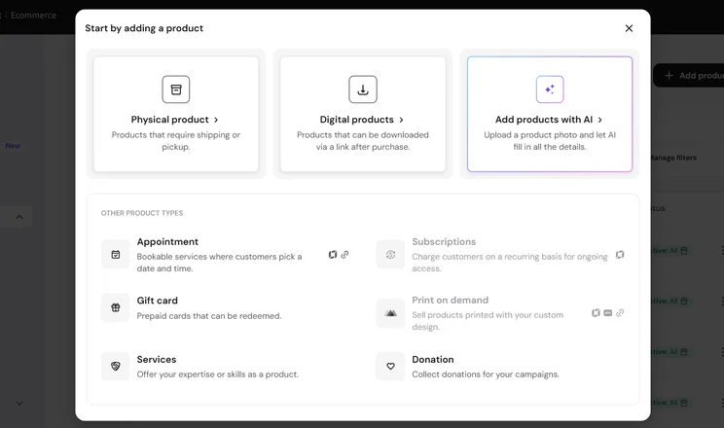The width and height of the screenshot is (724, 428).
Task: Click the link icon in the Print on demand row
Action: [620, 313]
